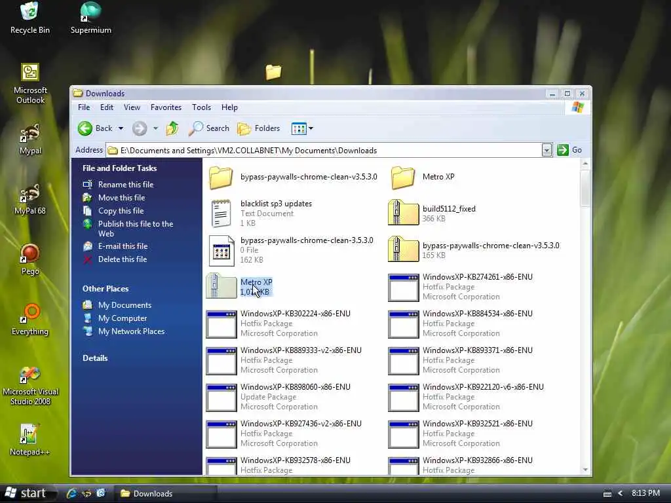
Task: Go up one folder level
Action: (x=172, y=128)
